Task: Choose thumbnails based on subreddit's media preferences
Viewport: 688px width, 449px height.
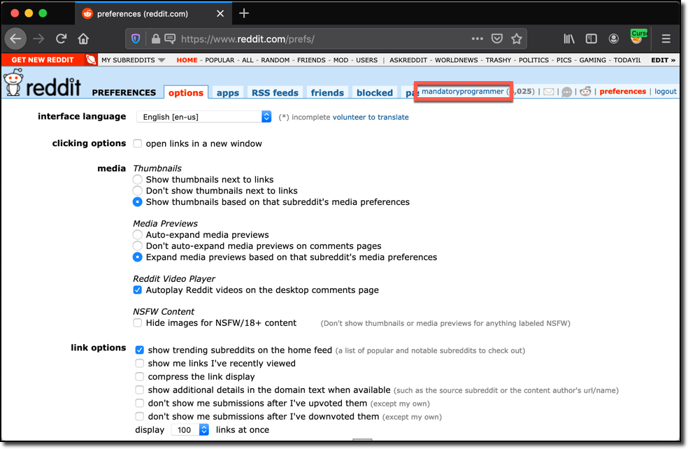Action: pos(137,202)
